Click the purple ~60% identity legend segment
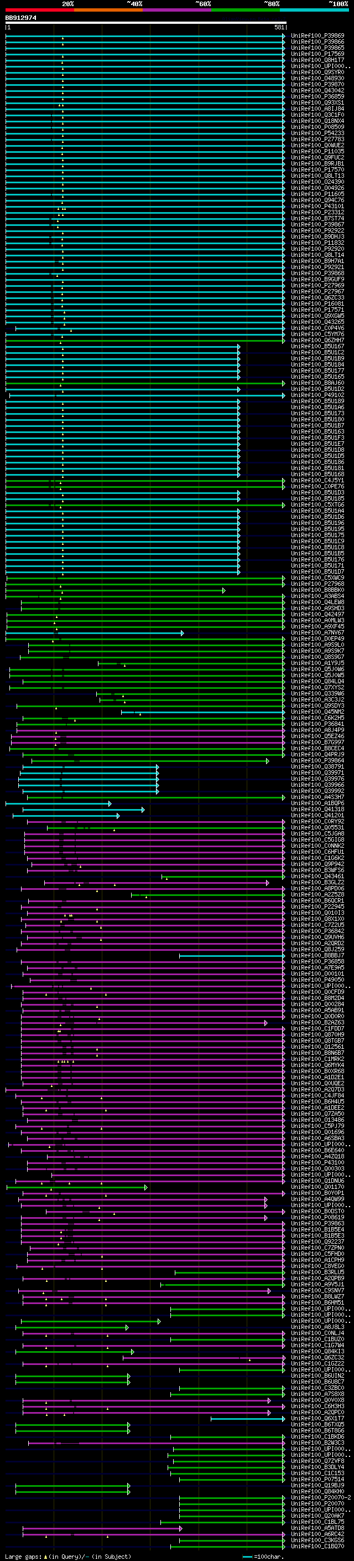354x1561 pixels. point(178,11)
